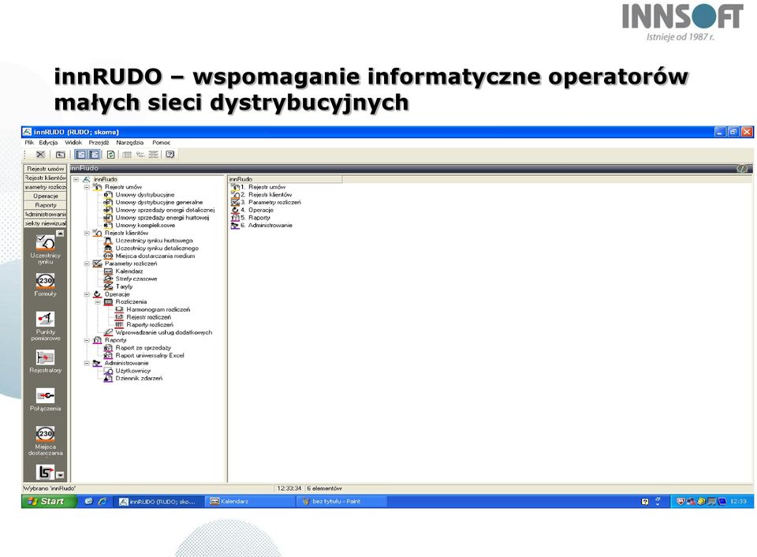The image size is (757, 557).
Task: Click the Administrowanie sidebar button
Action: click(x=46, y=214)
